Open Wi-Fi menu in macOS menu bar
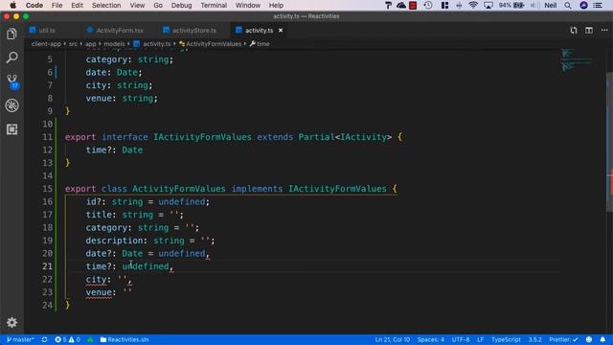 click(x=473, y=6)
